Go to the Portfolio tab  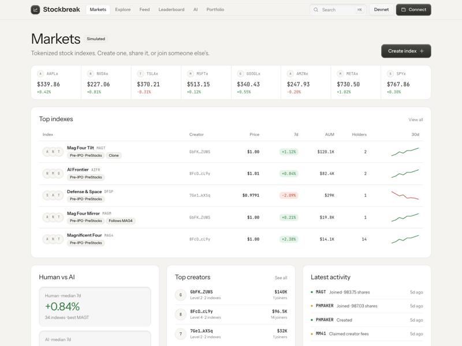(x=215, y=10)
